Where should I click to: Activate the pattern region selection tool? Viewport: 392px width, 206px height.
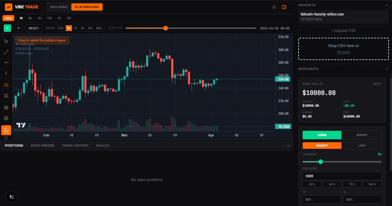click(6, 130)
